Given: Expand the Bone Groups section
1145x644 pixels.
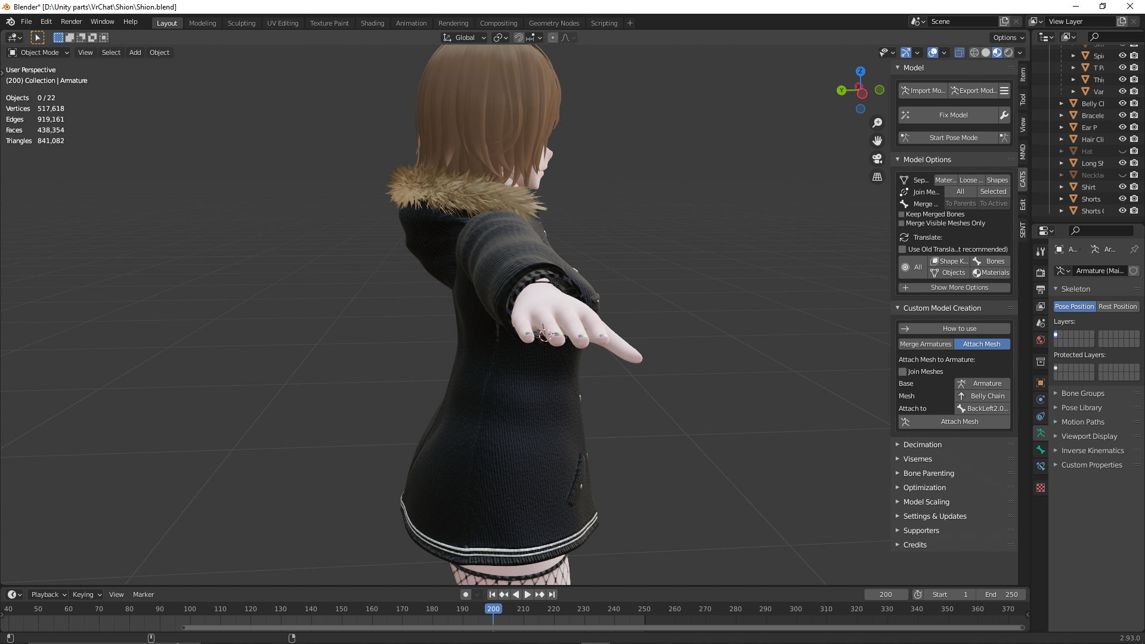Looking at the screenshot, I should (1082, 393).
